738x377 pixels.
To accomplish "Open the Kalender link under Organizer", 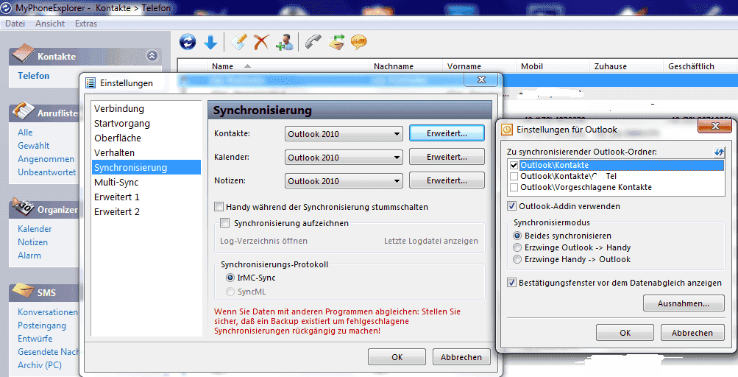I will pyautogui.click(x=35, y=228).
